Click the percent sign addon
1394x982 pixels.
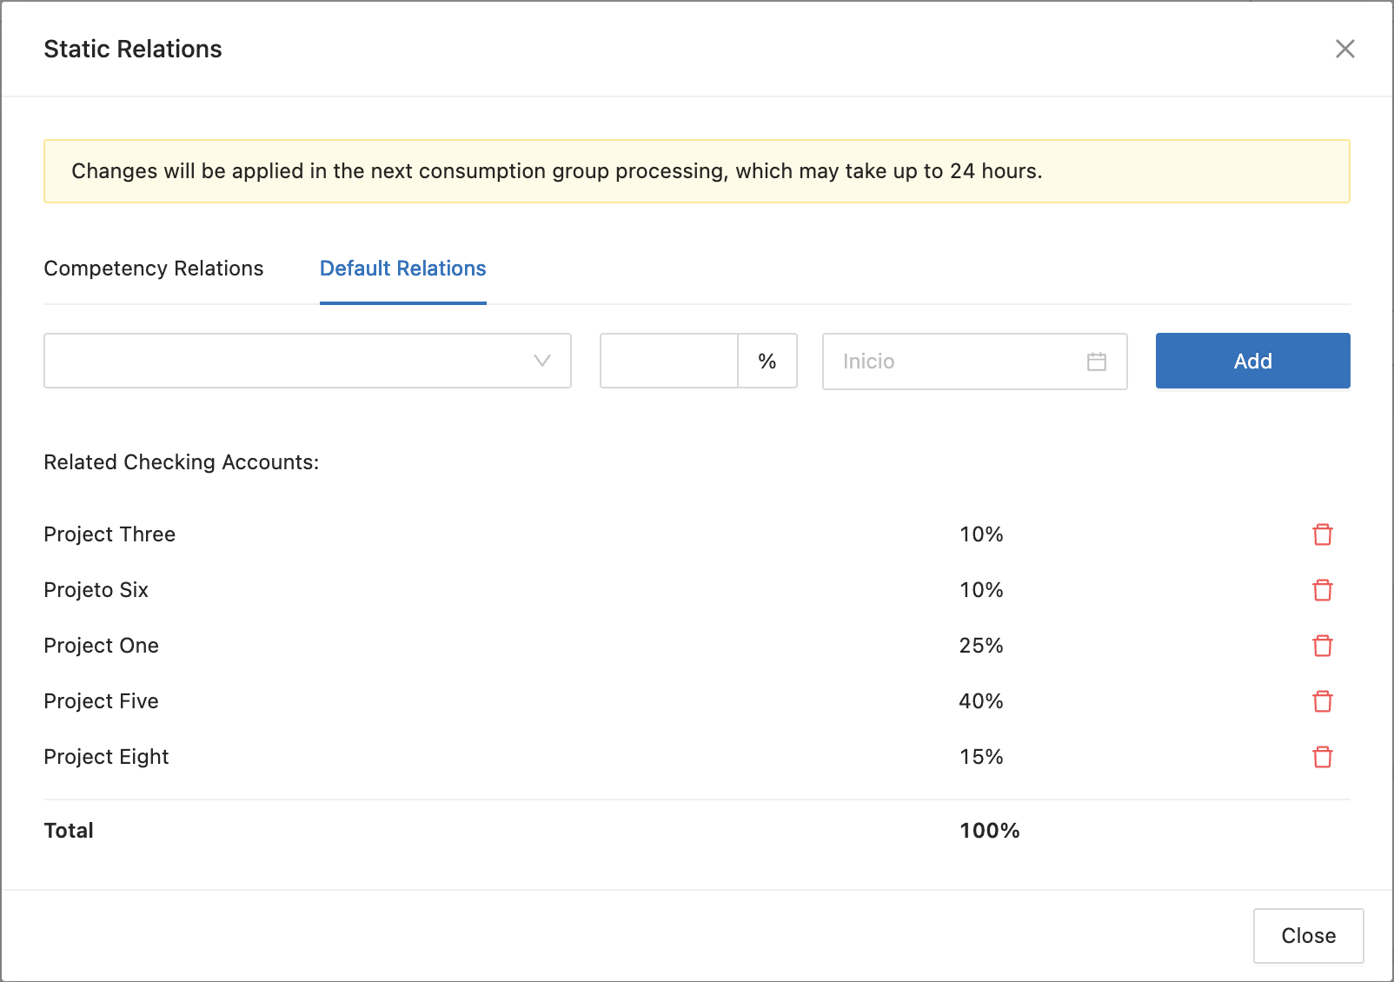[767, 361]
